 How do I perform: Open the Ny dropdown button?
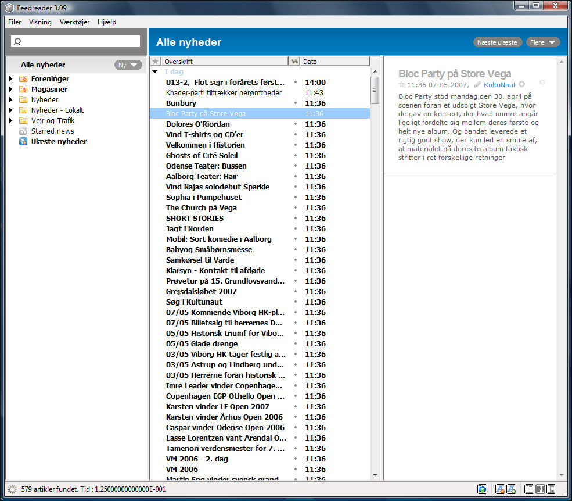[x=128, y=65]
